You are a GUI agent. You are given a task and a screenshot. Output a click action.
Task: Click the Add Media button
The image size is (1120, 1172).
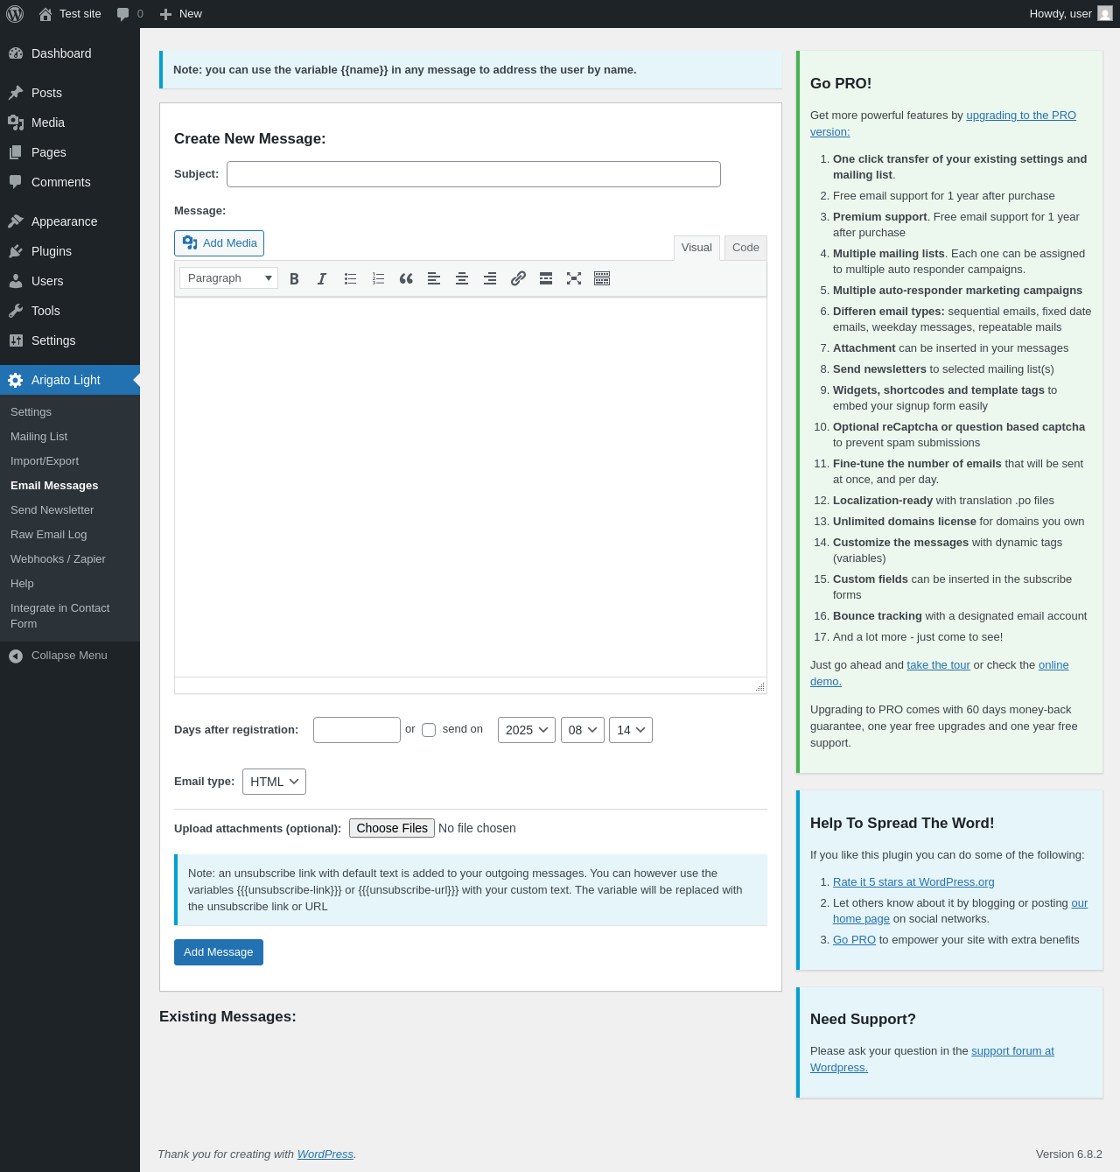click(x=219, y=243)
